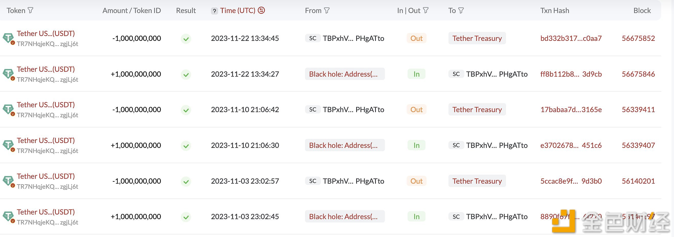Open block number 56339411
This screenshot has height=237, width=674.
638,110
